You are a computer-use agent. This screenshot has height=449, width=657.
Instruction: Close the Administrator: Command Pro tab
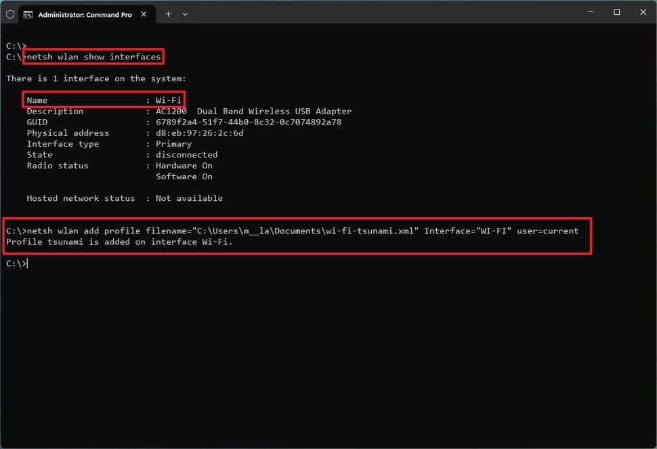143,14
